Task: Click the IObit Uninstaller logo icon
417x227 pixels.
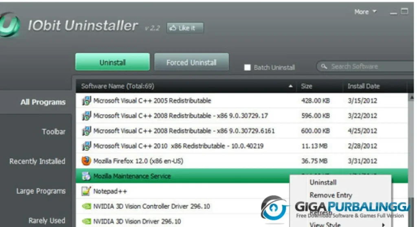Action: pyautogui.click(x=9, y=24)
